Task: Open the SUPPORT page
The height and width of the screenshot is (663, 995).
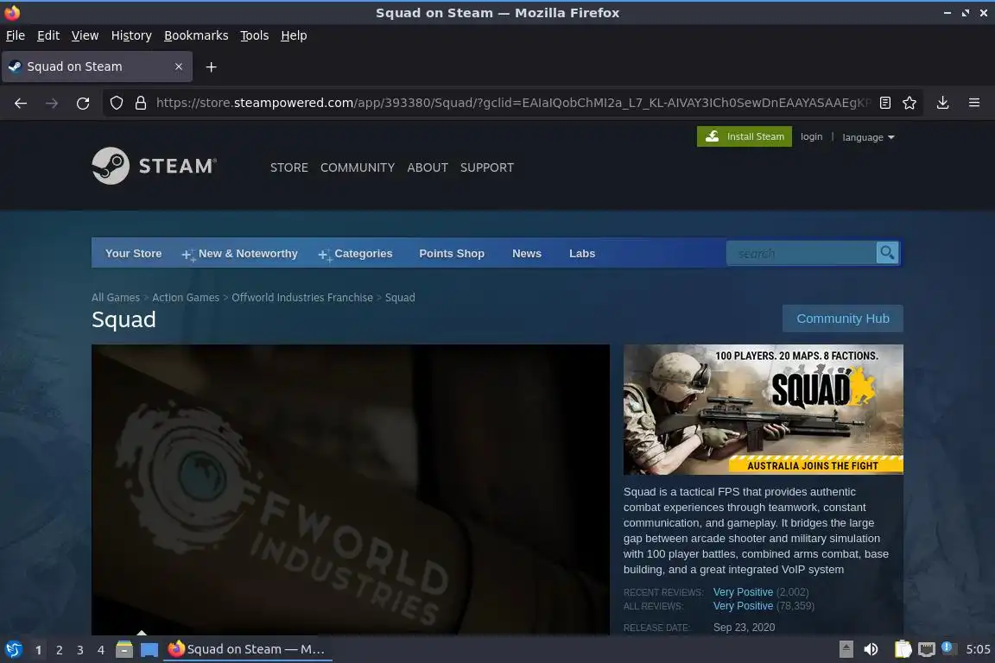Action: [487, 167]
